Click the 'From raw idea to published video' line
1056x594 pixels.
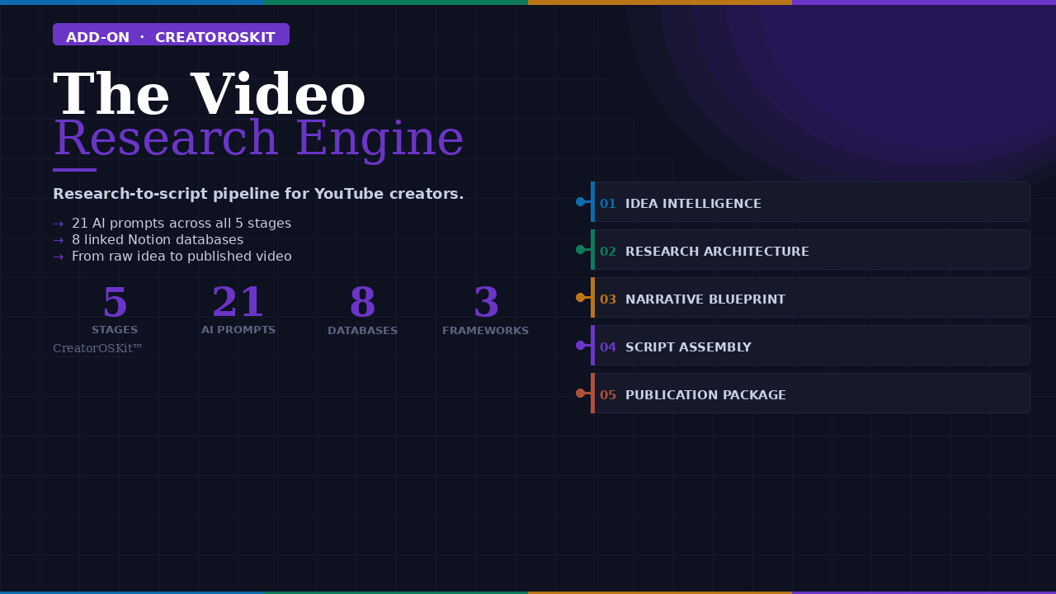181,257
